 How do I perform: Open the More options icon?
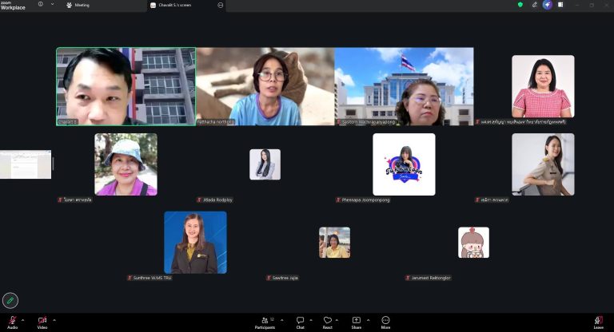point(385,322)
